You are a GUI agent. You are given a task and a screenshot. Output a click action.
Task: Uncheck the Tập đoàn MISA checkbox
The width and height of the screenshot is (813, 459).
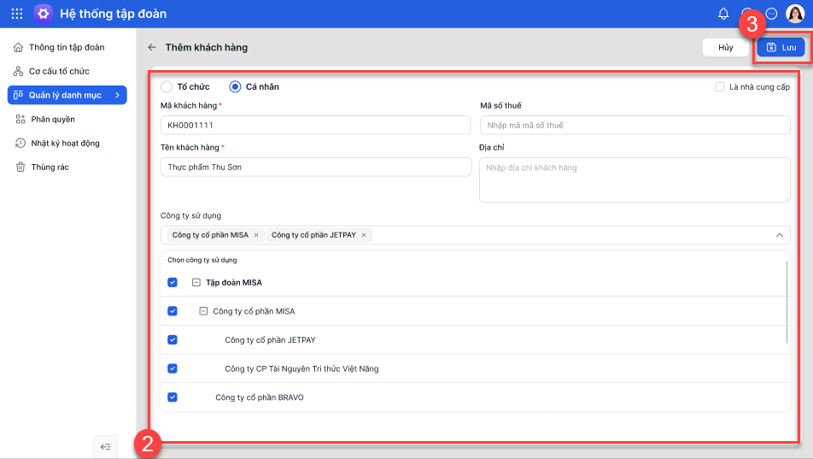(x=173, y=282)
